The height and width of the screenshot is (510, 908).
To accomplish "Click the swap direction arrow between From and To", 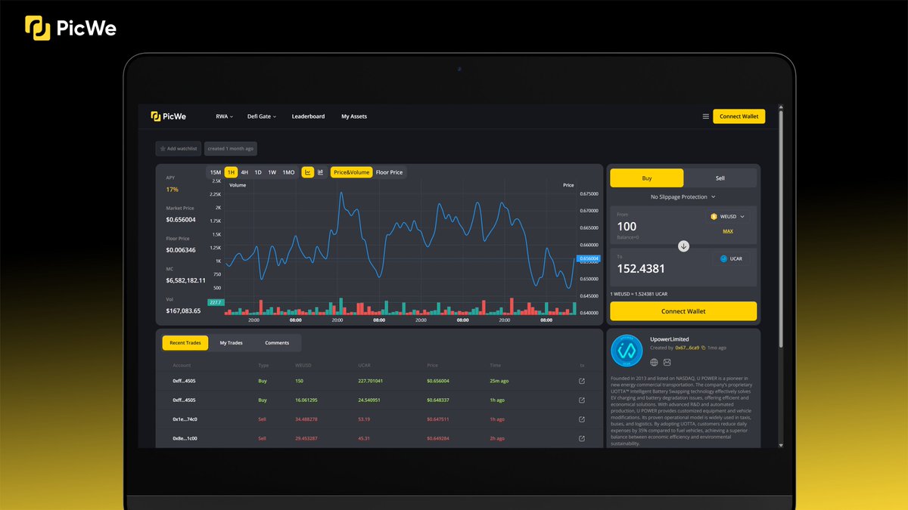I will [x=683, y=246].
